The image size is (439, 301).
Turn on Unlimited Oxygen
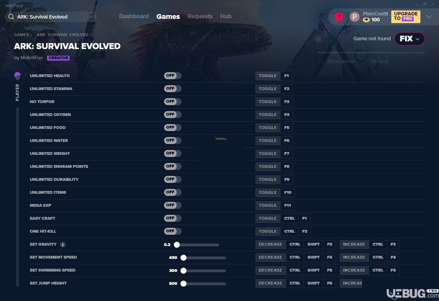click(172, 115)
